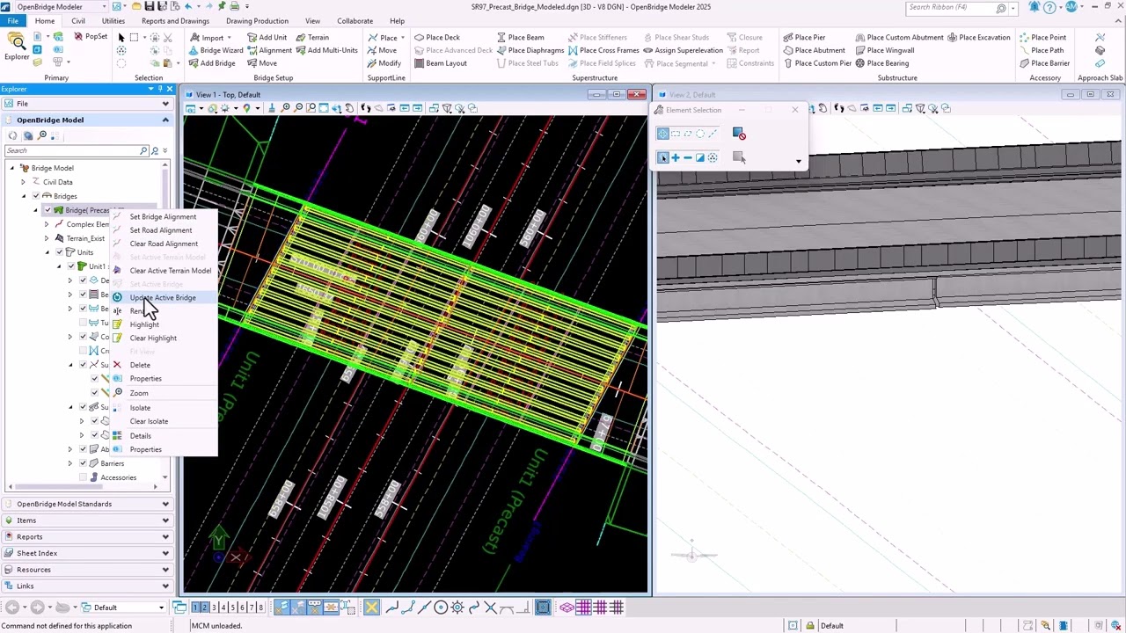Select the Place Pier tool
1126x633 pixels.
click(x=804, y=38)
